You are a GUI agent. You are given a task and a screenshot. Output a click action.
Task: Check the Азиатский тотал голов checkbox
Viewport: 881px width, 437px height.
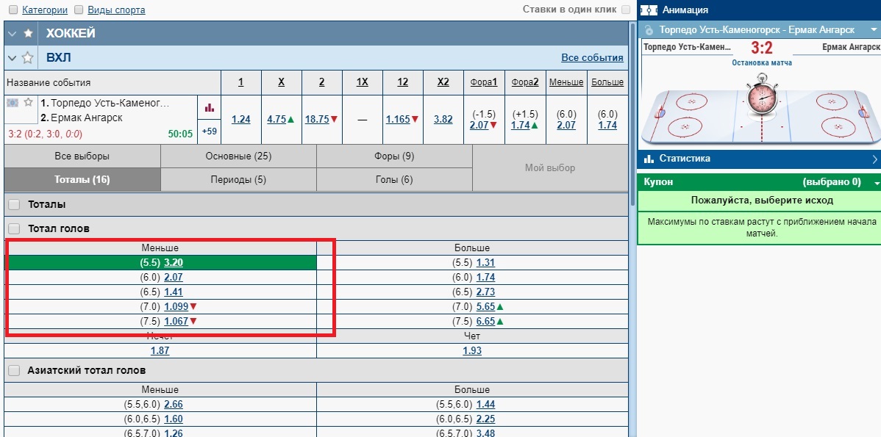coord(15,371)
